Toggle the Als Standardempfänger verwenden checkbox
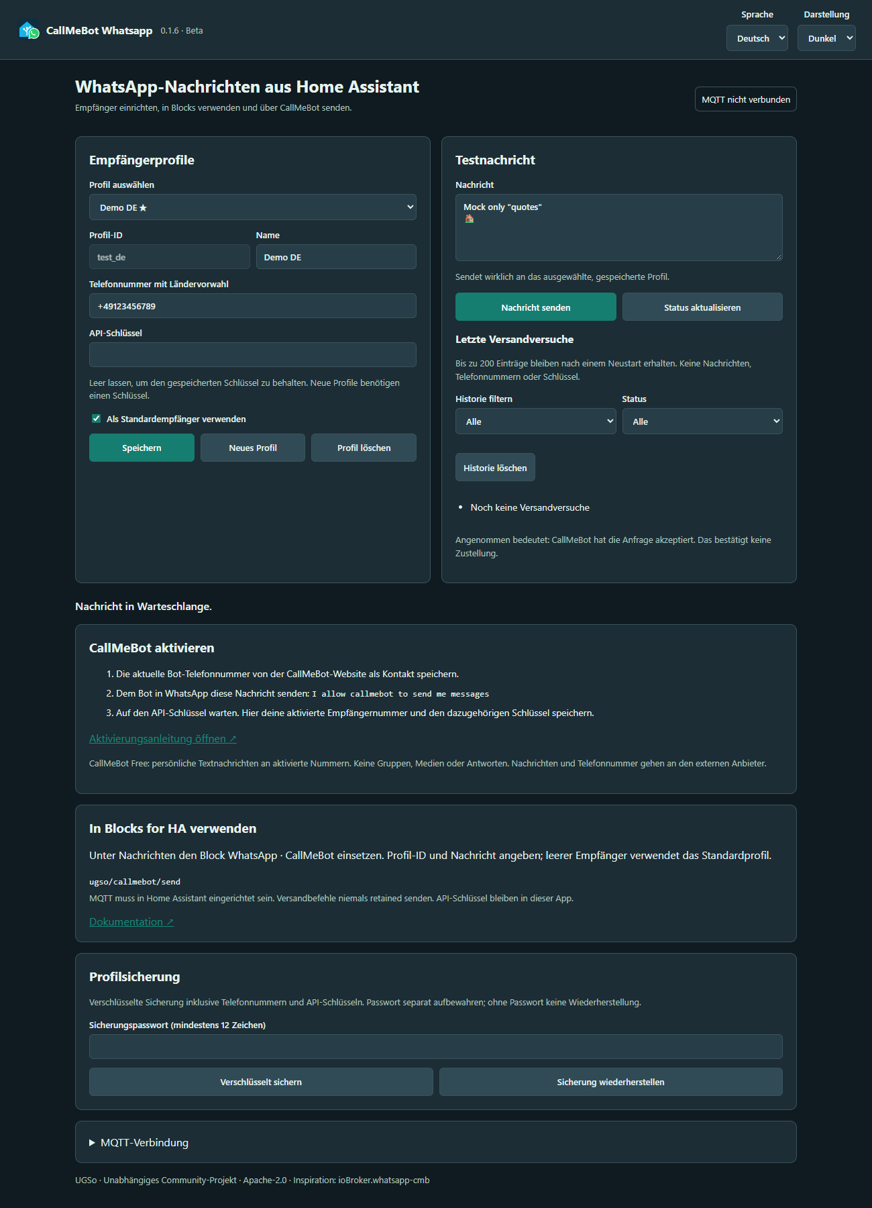 pos(96,419)
